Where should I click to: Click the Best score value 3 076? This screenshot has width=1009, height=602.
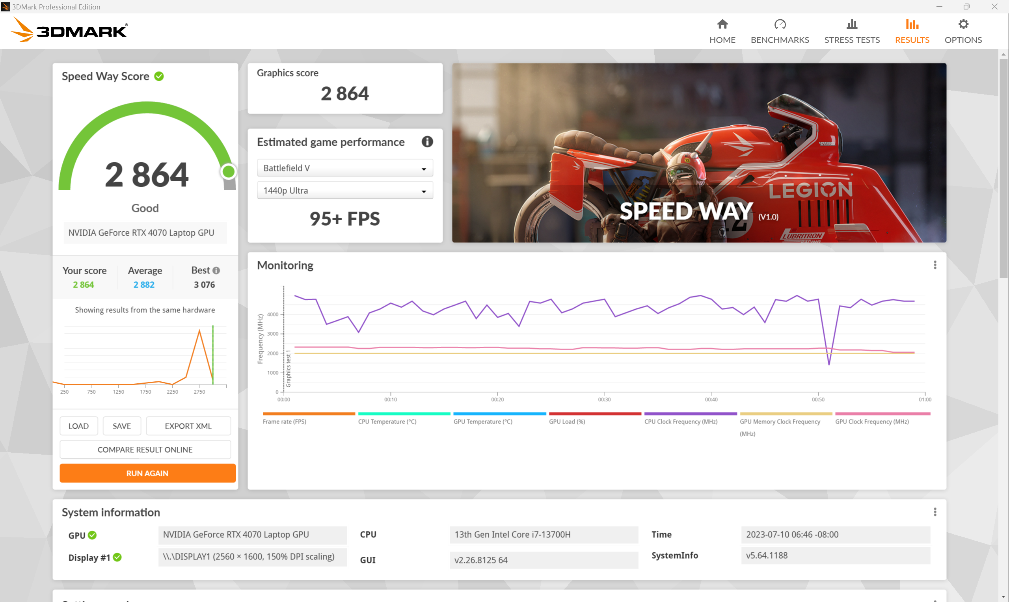coord(205,285)
